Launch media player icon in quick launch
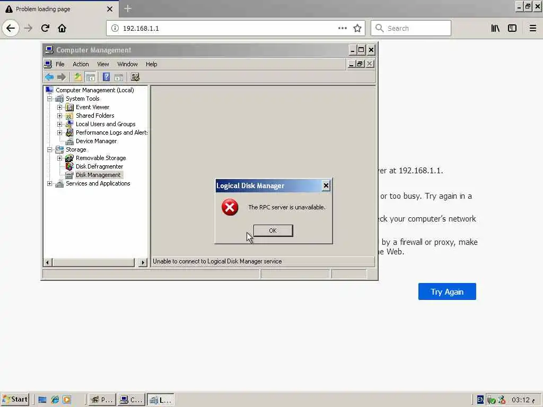 pyautogui.click(x=67, y=400)
